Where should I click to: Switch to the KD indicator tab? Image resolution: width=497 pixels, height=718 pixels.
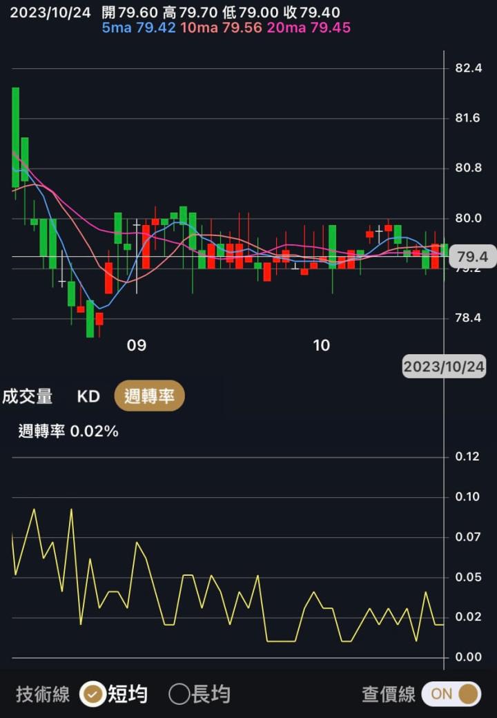(88, 396)
